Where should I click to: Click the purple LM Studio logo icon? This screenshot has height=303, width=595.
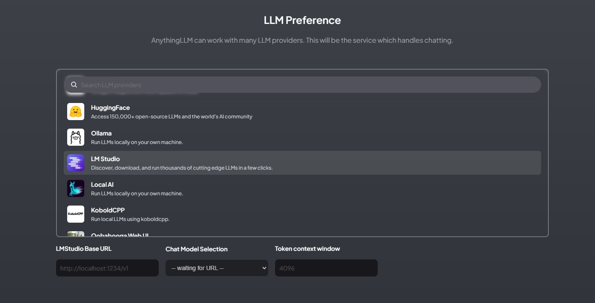pyautogui.click(x=75, y=163)
